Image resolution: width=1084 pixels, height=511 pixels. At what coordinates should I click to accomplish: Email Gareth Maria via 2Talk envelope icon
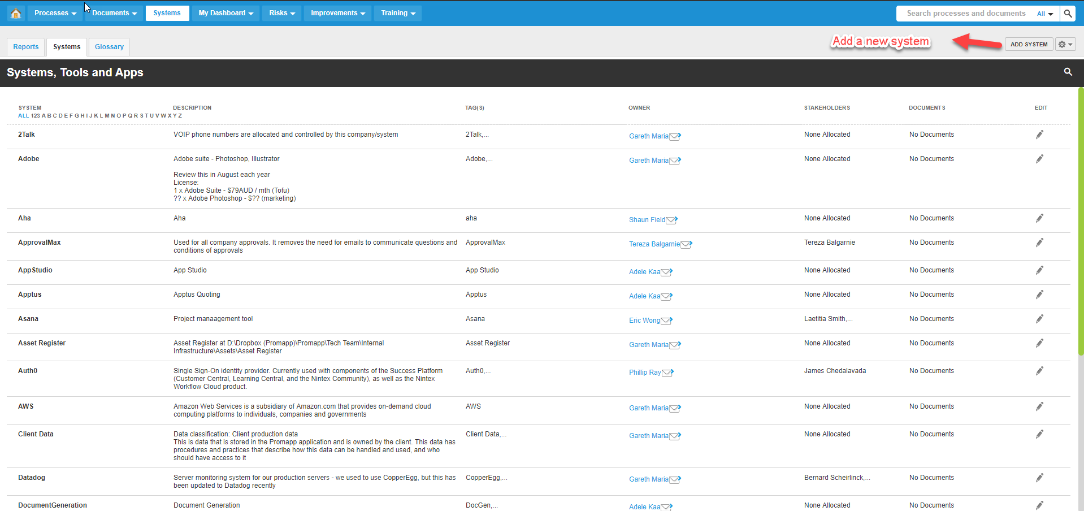tap(675, 136)
